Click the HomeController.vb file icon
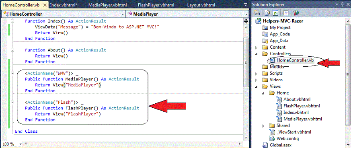 (x=272, y=60)
